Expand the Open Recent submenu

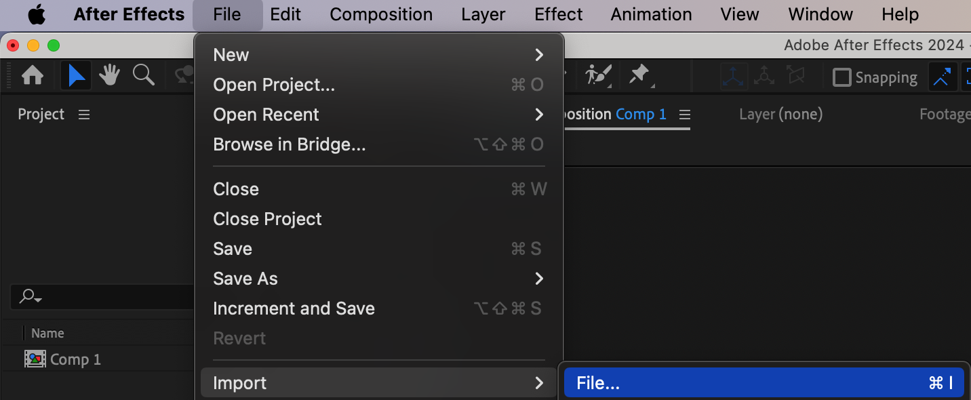tap(378, 115)
